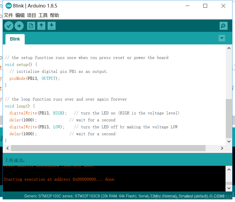Click console scrollbar thumb

click(229, 183)
